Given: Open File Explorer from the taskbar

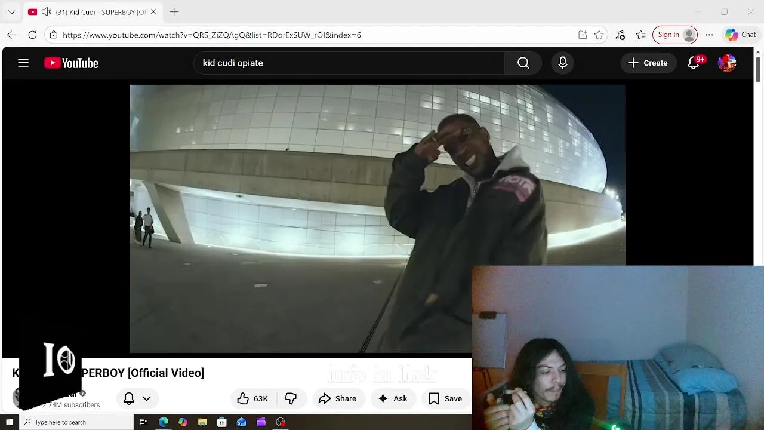Looking at the screenshot, I should coord(202,422).
